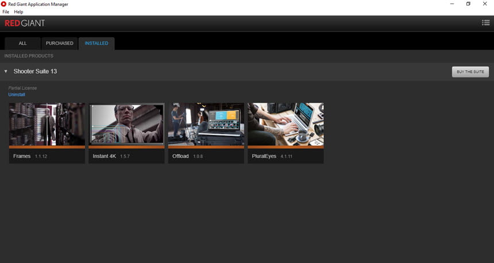
Task: Open the Frames product thumbnail
Action: coord(47,124)
